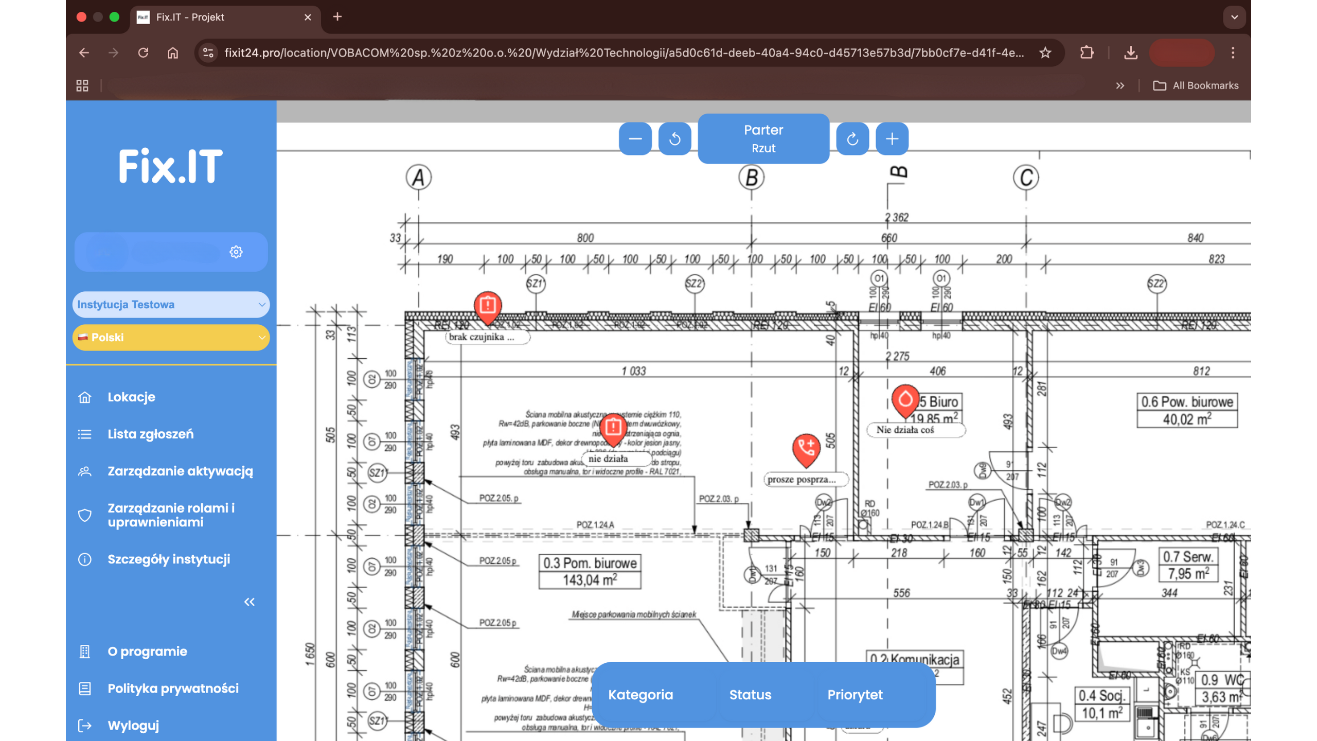The image size is (1317, 741).
Task: Open Polityka prywatności
Action: click(173, 688)
